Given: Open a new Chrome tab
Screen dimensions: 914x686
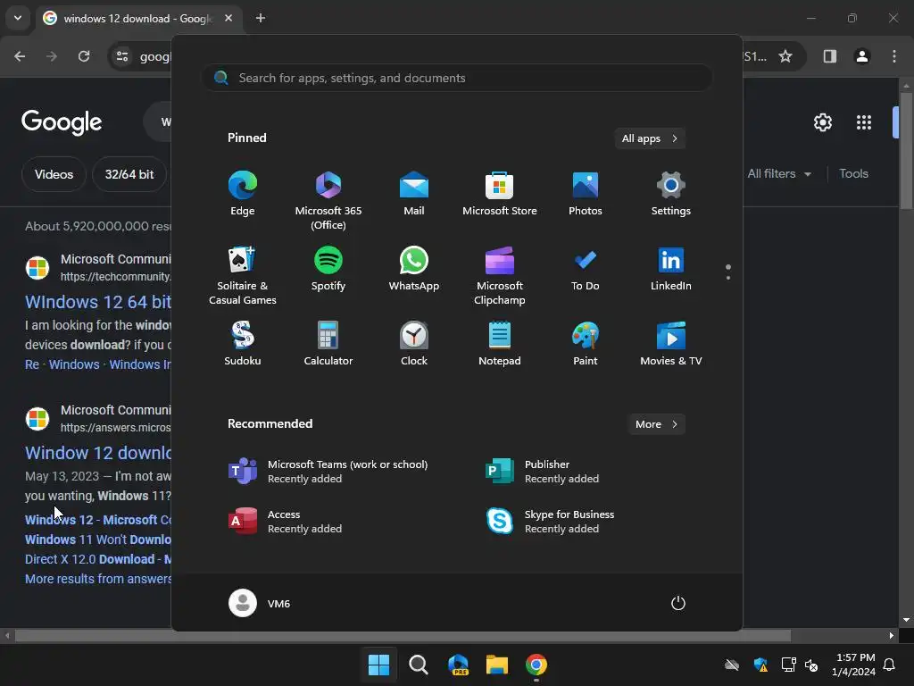Looking at the screenshot, I should click(x=261, y=18).
